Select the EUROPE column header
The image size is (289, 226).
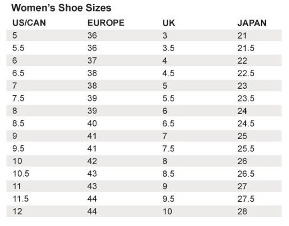point(106,23)
